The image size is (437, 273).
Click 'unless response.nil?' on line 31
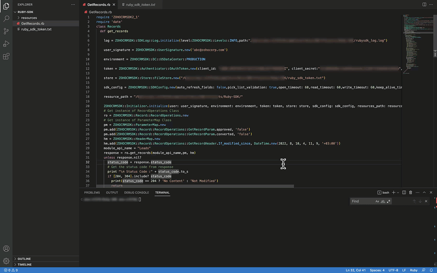(x=122, y=157)
